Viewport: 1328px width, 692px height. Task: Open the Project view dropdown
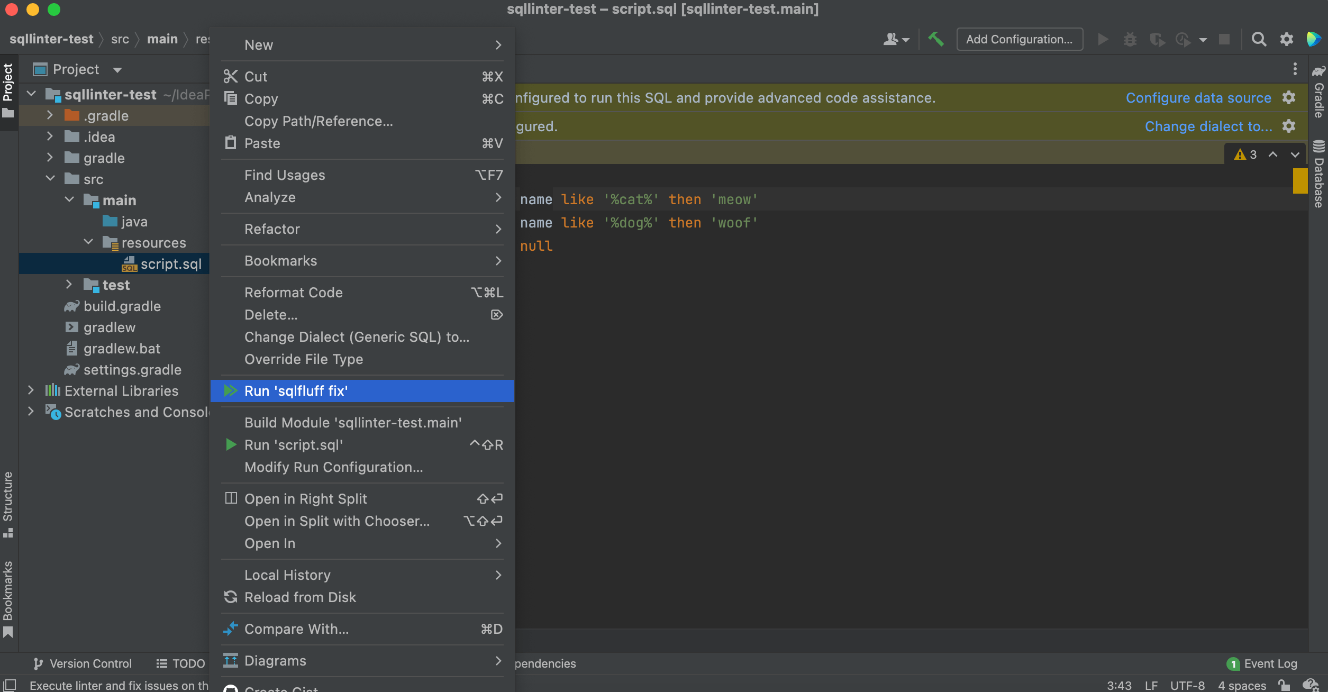pos(117,69)
